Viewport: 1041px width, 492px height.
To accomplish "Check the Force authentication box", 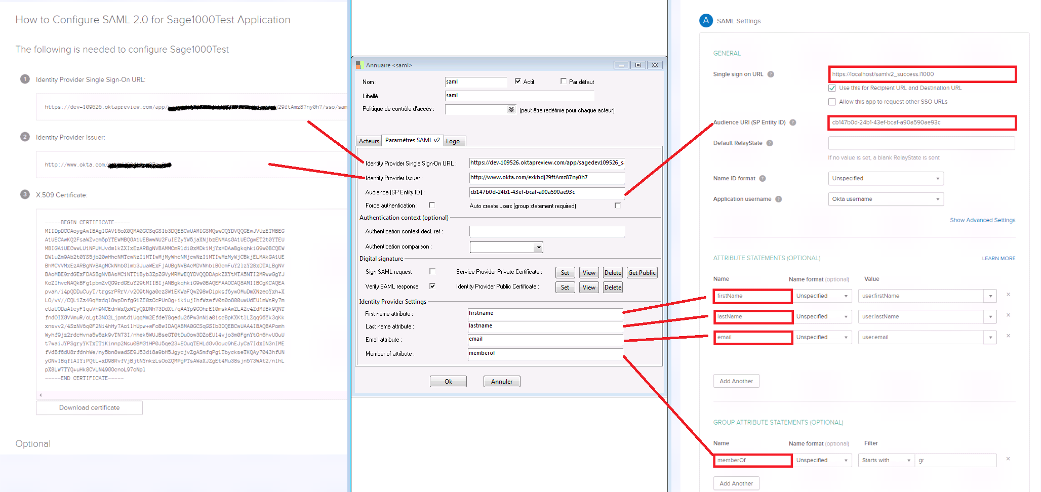I will (x=432, y=205).
